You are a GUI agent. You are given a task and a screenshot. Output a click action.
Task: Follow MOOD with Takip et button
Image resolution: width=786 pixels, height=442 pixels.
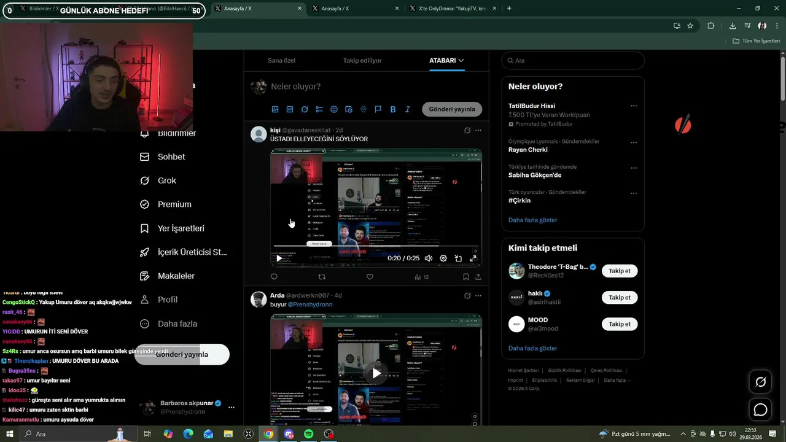coord(620,324)
